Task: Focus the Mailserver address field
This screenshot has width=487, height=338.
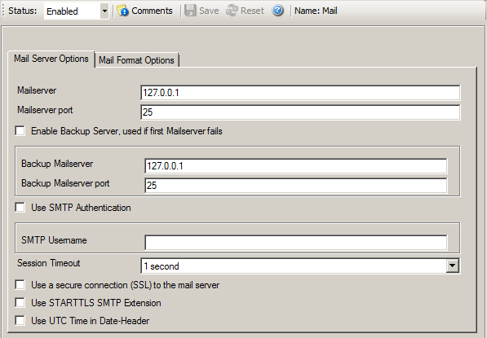Action: tap(300, 93)
